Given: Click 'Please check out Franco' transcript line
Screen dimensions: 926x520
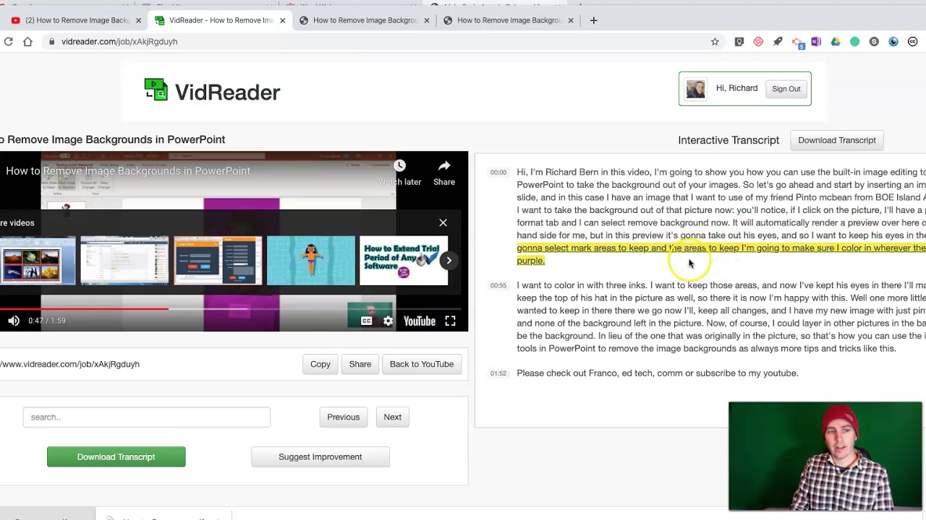Looking at the screenshot, I should click(x=658, y=373).
